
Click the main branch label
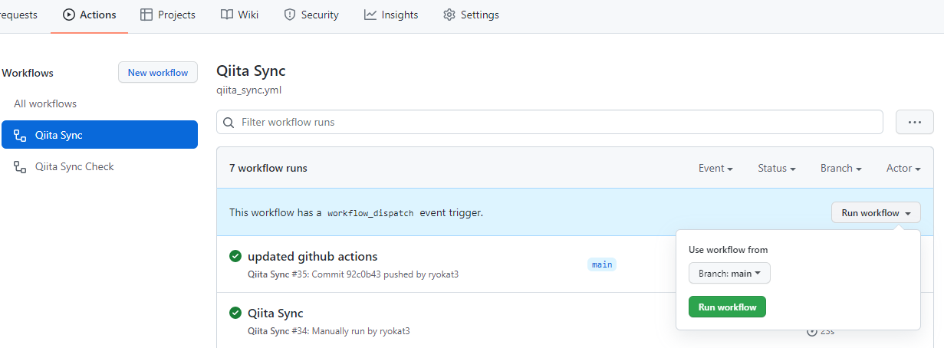click(602, 264)
